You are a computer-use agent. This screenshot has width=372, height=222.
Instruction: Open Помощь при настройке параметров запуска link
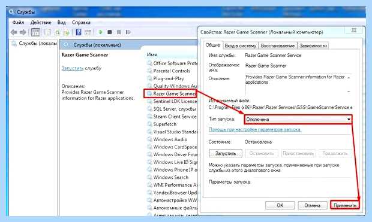pos(255,130)
